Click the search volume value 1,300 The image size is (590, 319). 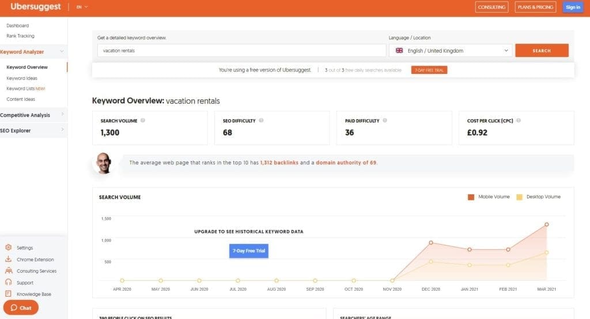(x=110, y=133)
